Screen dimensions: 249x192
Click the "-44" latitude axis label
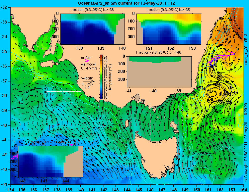[x=4, y=184]
